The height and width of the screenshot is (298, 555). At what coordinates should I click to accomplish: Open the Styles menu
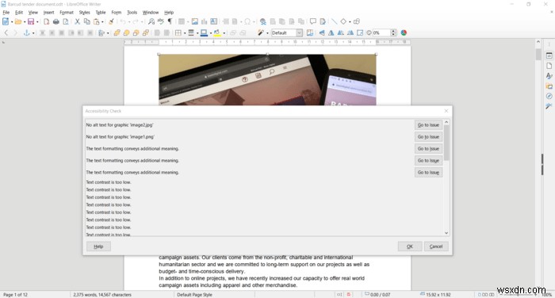pyautogui.click(x=84, y=13)
